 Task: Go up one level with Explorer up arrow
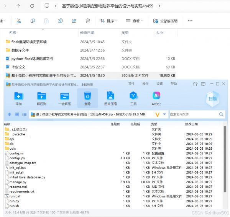(18, 6)
